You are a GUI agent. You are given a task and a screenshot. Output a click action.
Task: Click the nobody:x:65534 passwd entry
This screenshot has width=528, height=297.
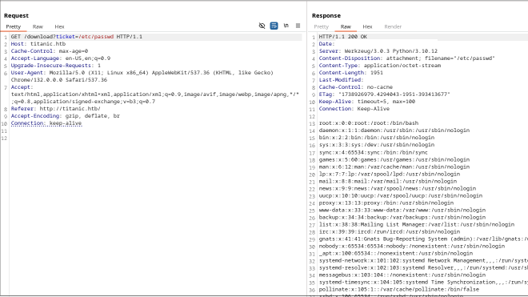[412, 247]
